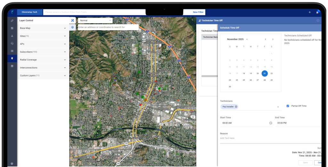Uncheck the Partial Off Time checkbox
328x167 pixels.
[x=288, y=106]
